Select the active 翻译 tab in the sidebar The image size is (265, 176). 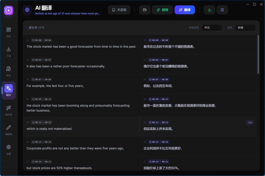9,90
